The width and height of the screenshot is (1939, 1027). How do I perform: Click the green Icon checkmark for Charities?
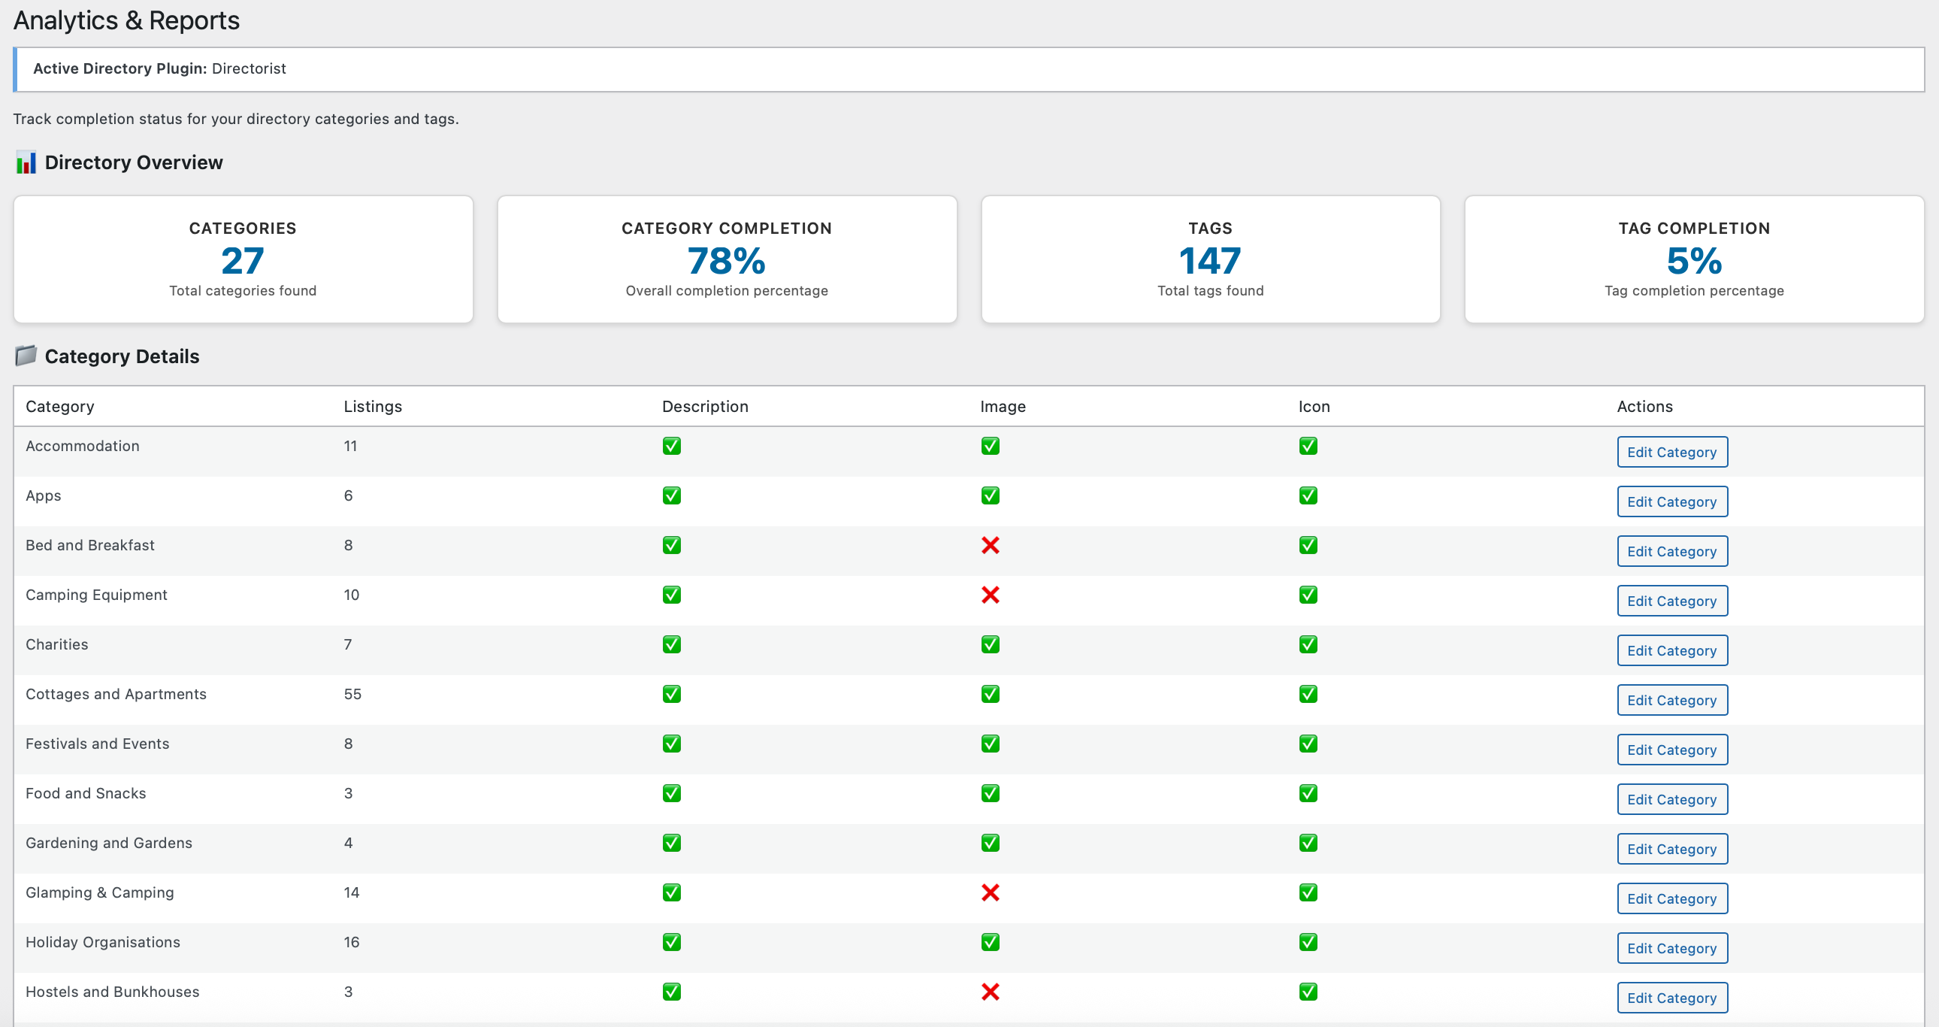[1308, 644]
